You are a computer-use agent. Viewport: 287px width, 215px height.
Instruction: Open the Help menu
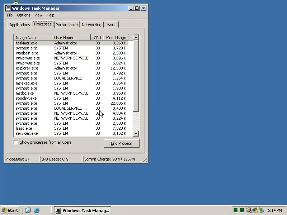click(x=50, y=15)
